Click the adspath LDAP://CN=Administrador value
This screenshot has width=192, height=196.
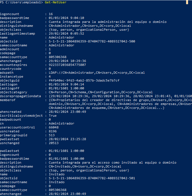point(97,73)
